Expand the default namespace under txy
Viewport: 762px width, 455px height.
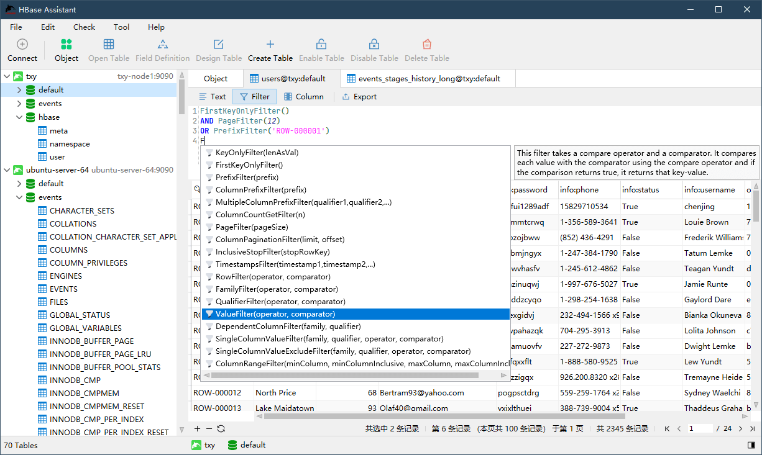point(19,90)
